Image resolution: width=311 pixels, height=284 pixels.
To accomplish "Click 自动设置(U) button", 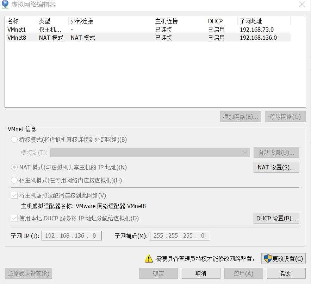I will point(276,153).
